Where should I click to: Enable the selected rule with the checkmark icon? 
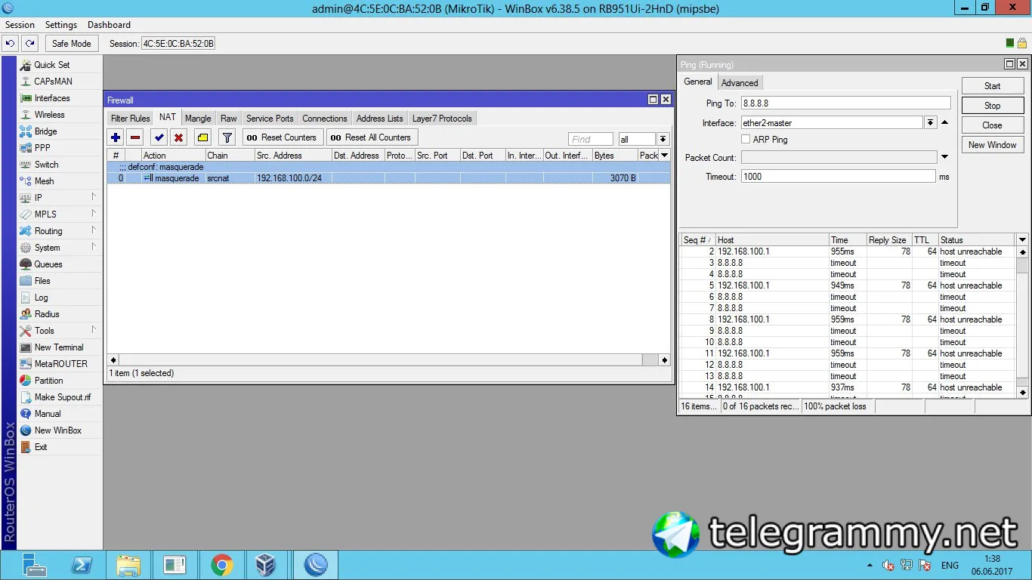point(159,137)
